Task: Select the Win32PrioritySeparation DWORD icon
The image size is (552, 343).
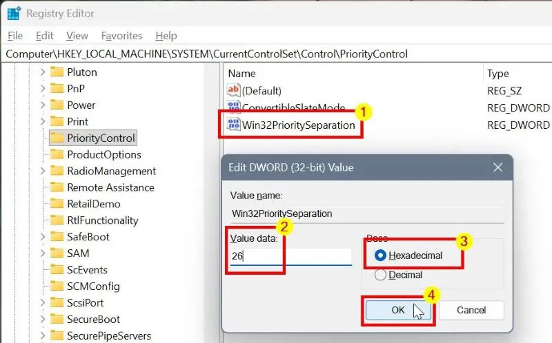Action: pyautogui.click(x=233, y=125)
